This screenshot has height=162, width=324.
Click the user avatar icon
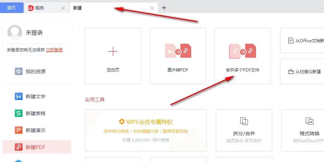click(x=15, y=32)
